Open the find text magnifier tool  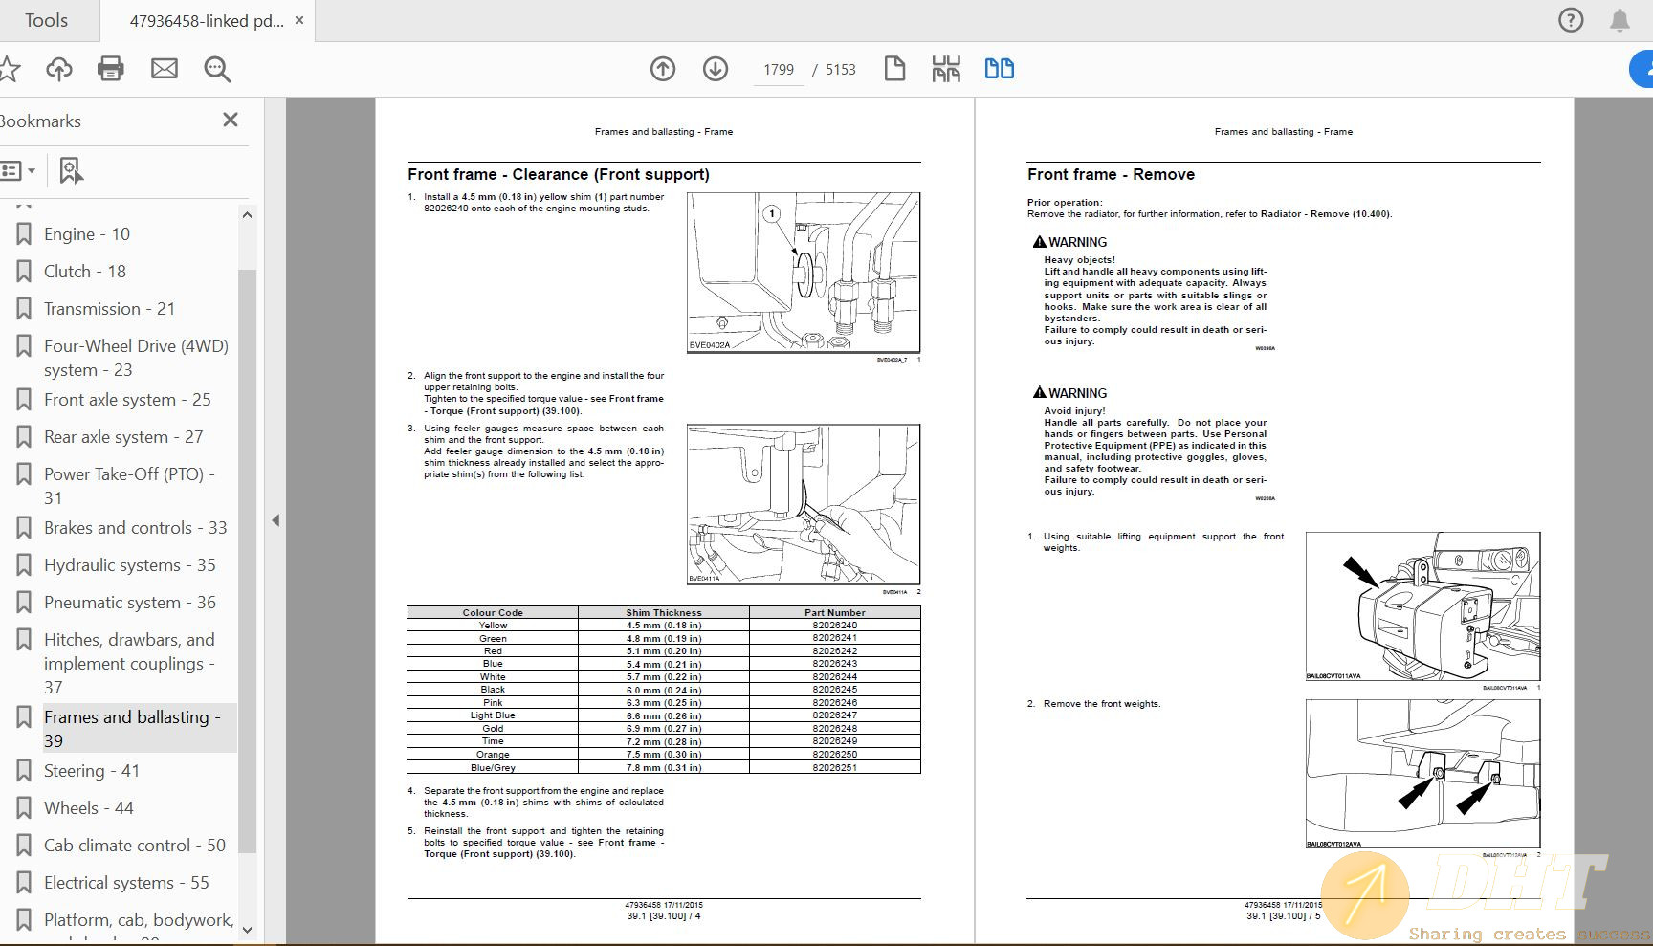217,69
